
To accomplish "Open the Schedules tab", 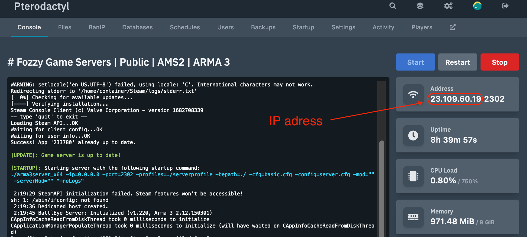I will pos(185,27).
